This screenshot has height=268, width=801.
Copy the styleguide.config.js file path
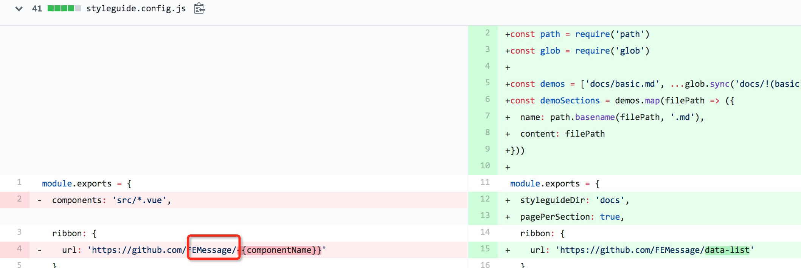pos(199,8)
